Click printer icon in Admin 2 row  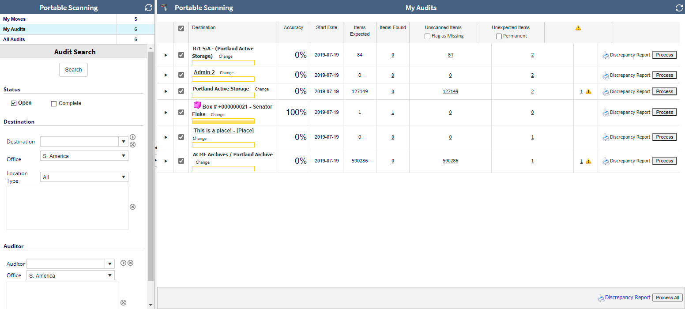click(x=606, y=75)
